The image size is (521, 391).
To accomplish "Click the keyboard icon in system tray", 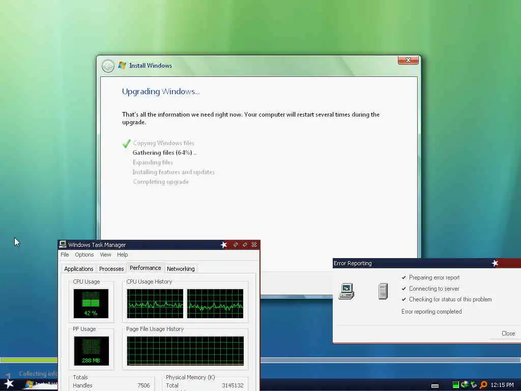I will [435, 386].
